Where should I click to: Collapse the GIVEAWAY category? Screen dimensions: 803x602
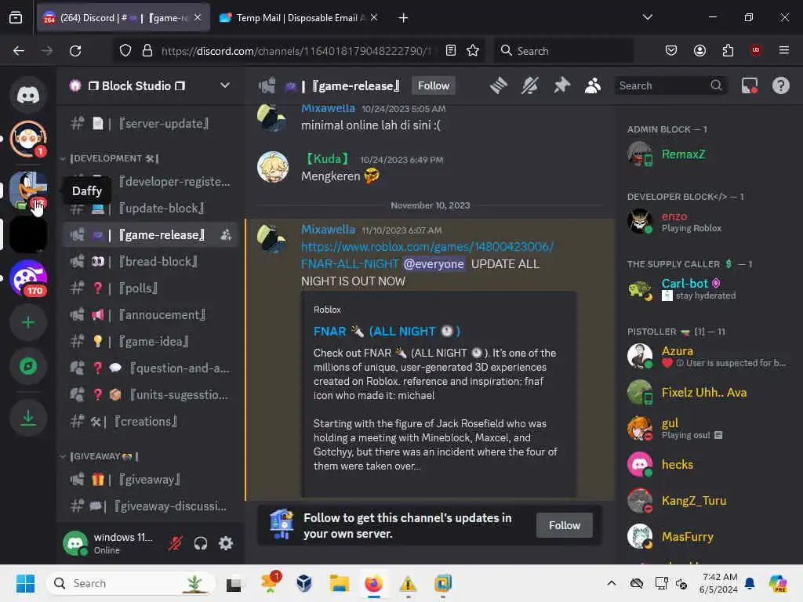[x=100, y=456]
